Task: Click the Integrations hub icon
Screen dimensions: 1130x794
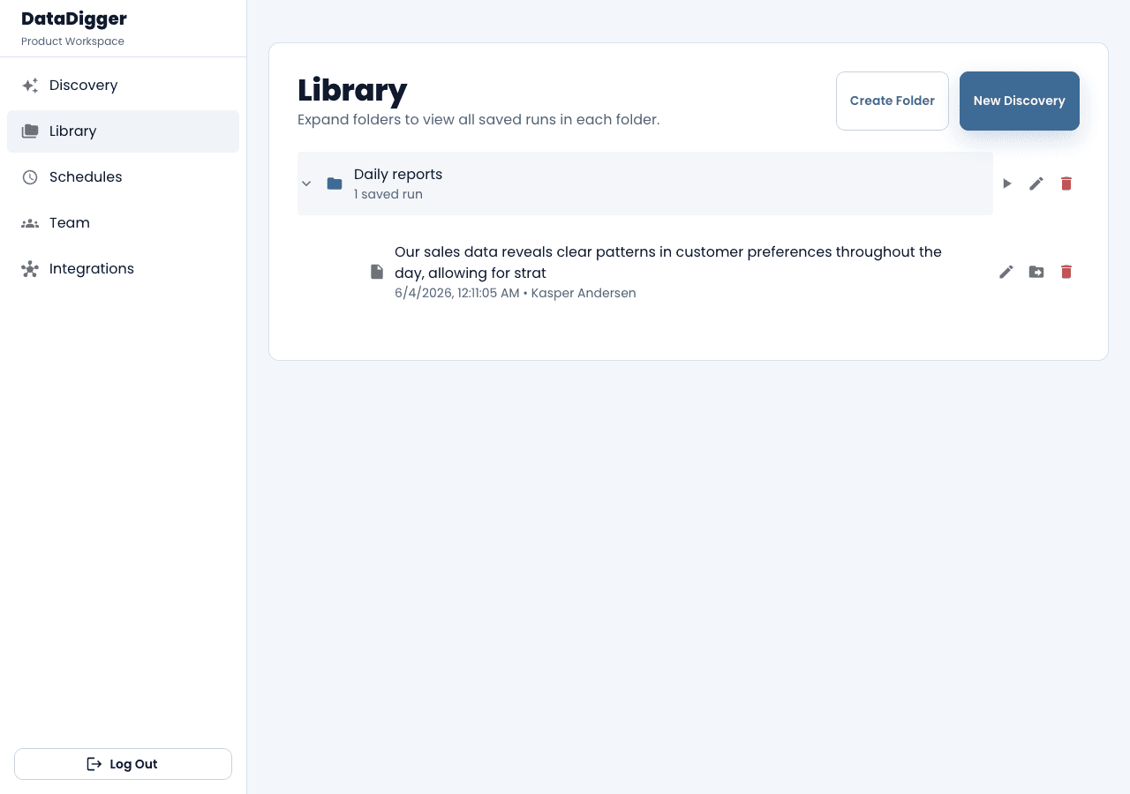Action: point(30,269)
